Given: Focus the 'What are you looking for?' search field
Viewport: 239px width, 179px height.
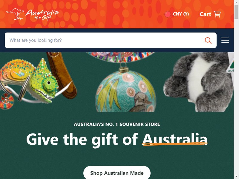Looking at the screenshot, I should [104, 40].
